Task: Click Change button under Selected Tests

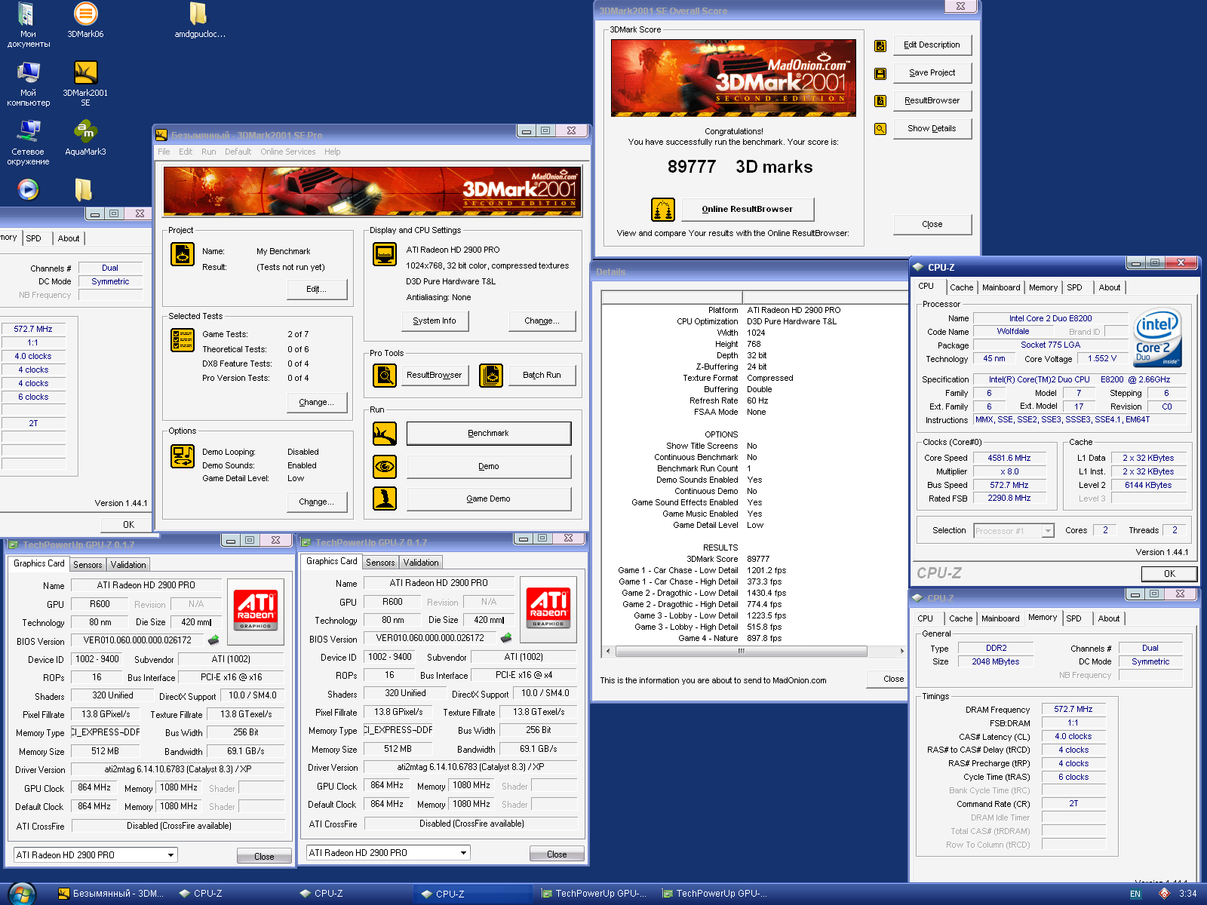Action: click(x=317, y=403)
